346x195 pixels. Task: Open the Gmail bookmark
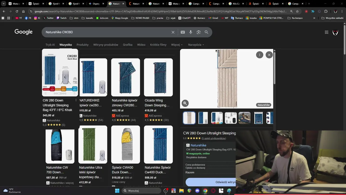click(213, 18)
